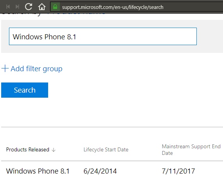Reload the page with refresh icon

click(29, 7)
